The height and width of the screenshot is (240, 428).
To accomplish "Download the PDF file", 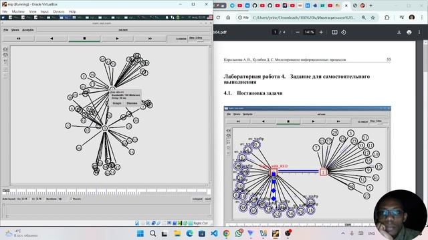I will [399, 32].
